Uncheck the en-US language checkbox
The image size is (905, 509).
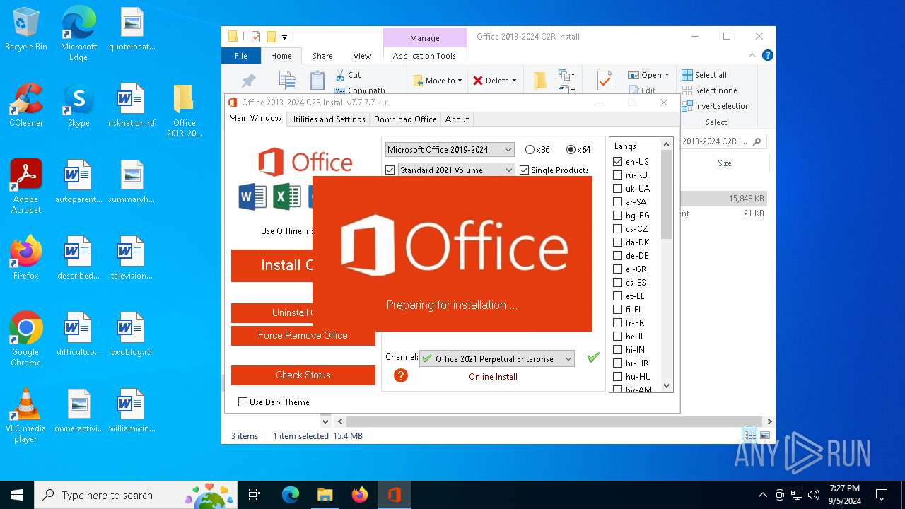click(x=617, y=161)
